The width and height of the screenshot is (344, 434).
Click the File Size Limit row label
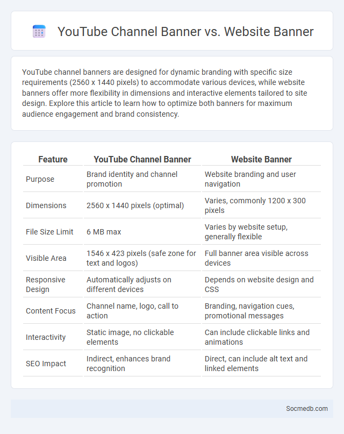pyautogui.click(x=49, y=232)
